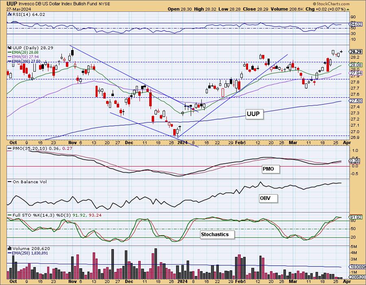Select the EMA(20) green legend line
This screenshot has width=366, height=285.
10,53
